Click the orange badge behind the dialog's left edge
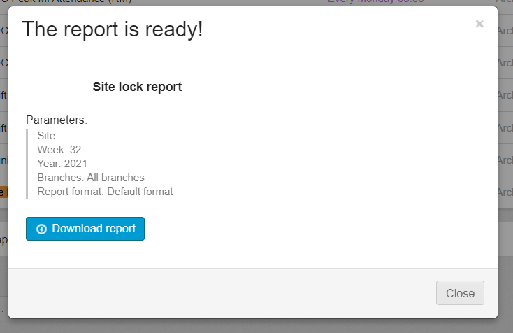The image size is (513, 333). 3,192
